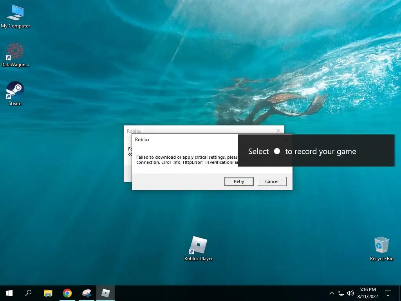Open the volume speaker tray icon
This screenshot has width=401, height=301.
tap(350, 293)
